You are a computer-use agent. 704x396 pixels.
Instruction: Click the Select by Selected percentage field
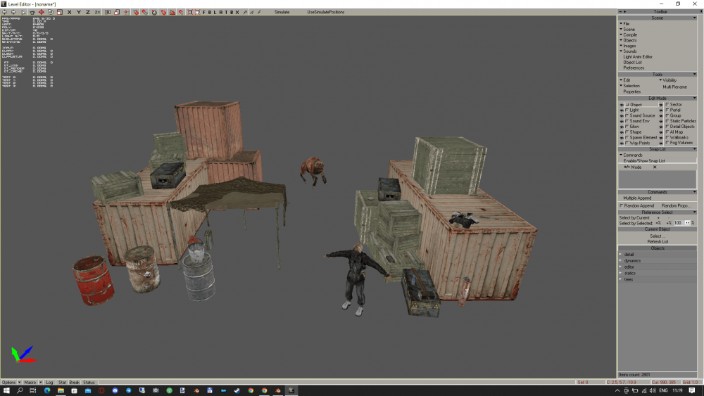coord(678,223)
